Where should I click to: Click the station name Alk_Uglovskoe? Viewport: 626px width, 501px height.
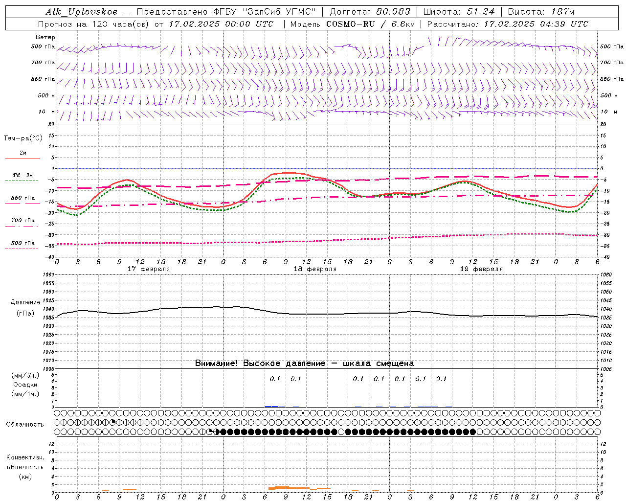82,12
